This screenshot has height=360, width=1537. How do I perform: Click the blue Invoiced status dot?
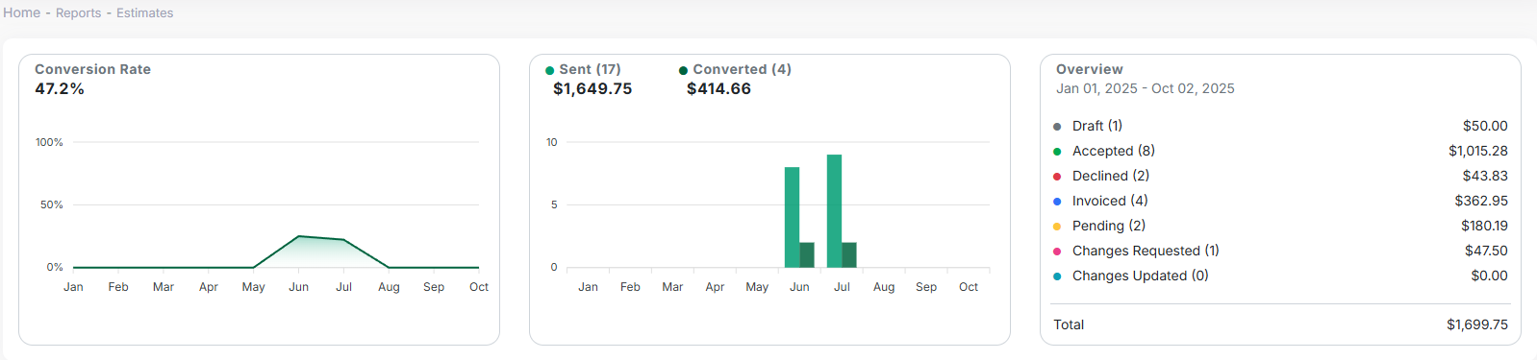click(1057, 202)
